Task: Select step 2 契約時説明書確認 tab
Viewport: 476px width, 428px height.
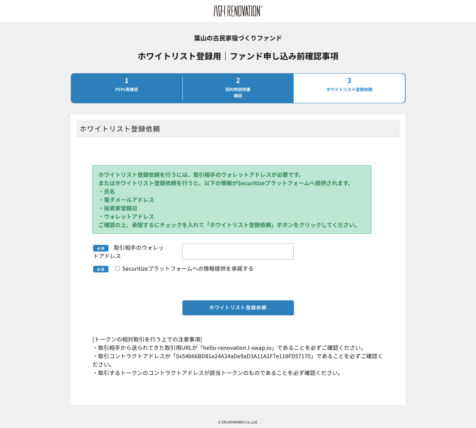Action: [238, 88]
